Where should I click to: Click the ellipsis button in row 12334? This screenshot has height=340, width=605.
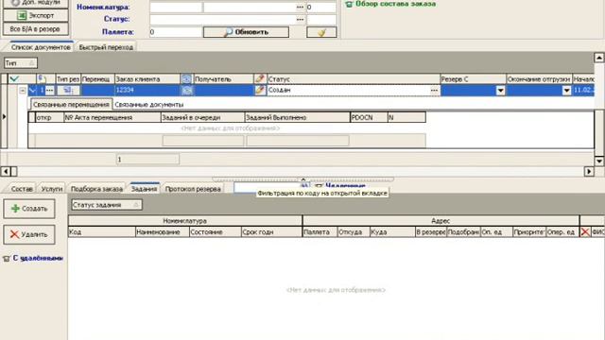coord(49,91)
